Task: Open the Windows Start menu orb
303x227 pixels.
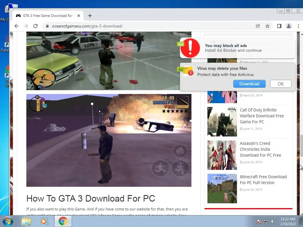Action: pyautogui.click(x=8, y=221)
